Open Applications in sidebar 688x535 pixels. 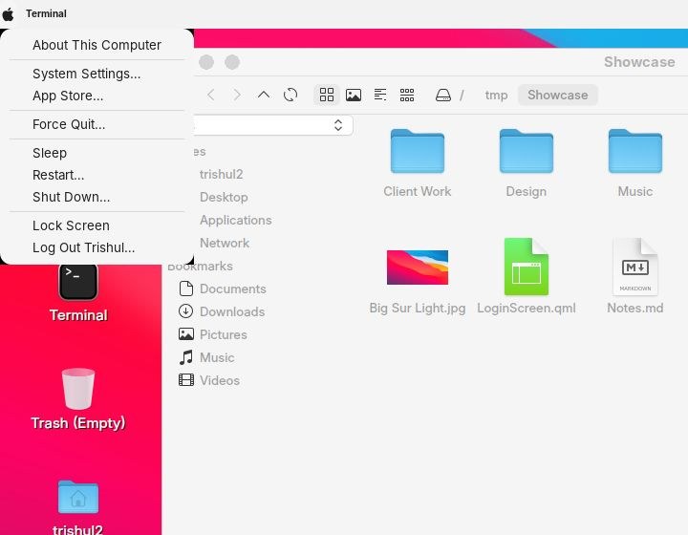pos(236,220)
